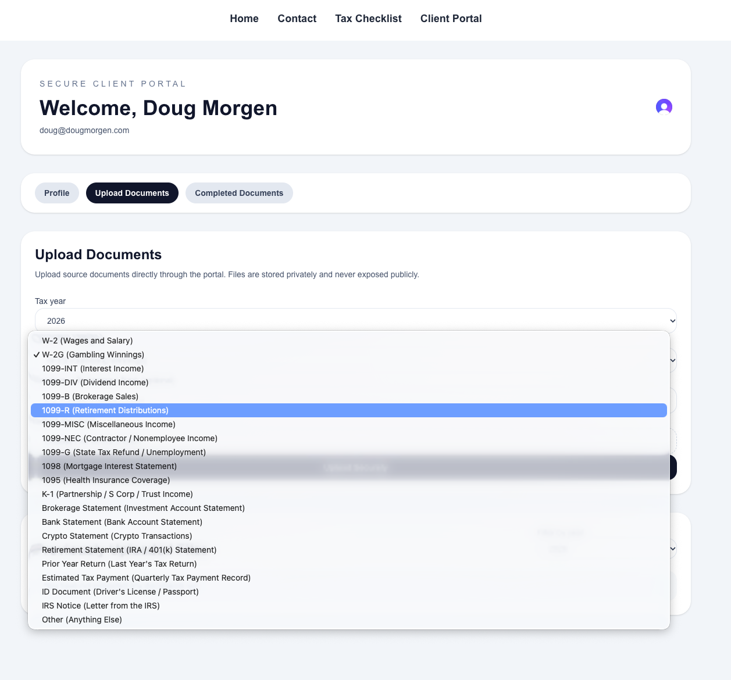Select the Upload Documents tab

click(132, 193)
